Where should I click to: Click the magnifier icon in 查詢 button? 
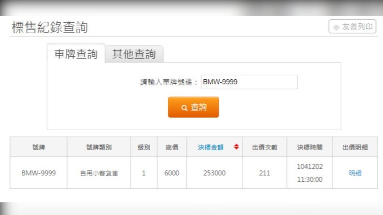pyautogui.click(x=184, y=108)
